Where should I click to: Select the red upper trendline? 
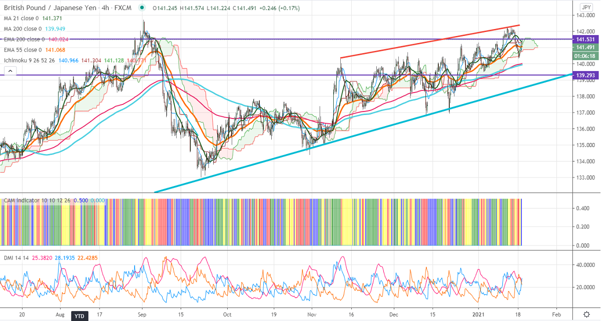pyautogui.click(x=430, y=41)
